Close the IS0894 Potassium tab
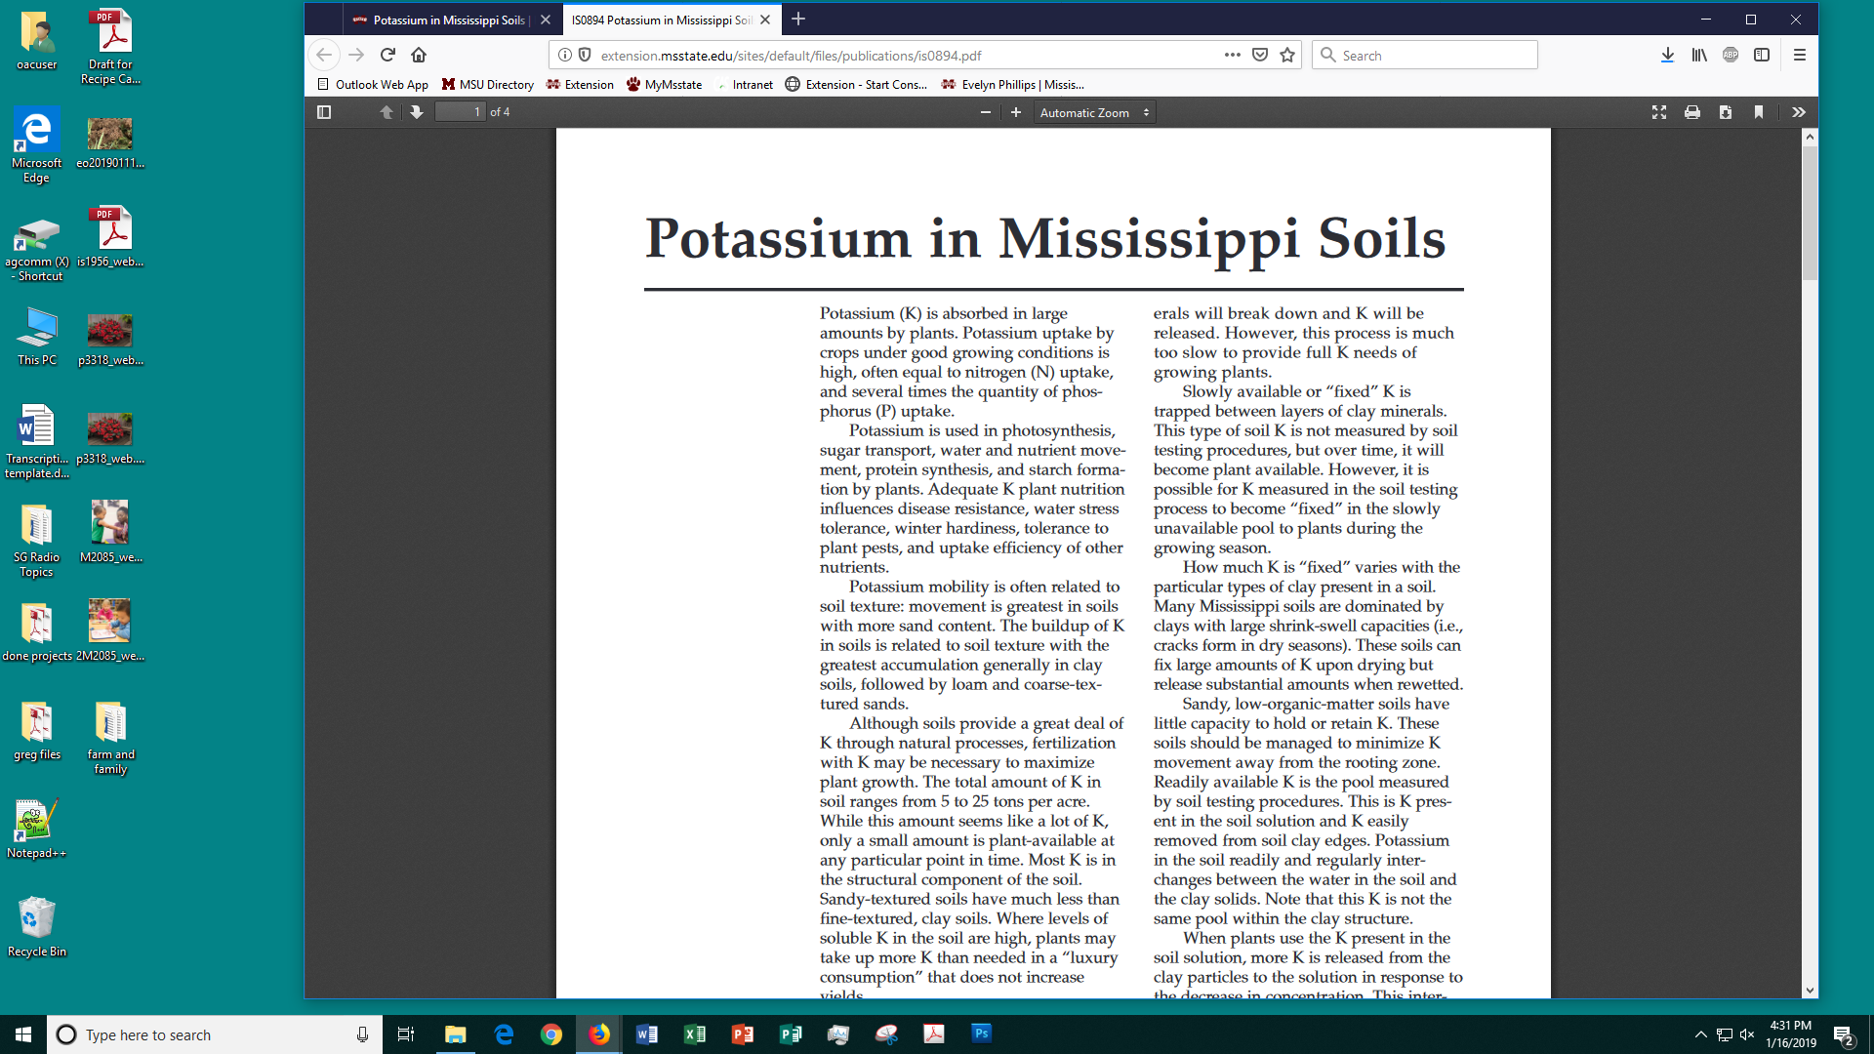The height and width of the screenshot is (1054, 1874). point(765,20)
